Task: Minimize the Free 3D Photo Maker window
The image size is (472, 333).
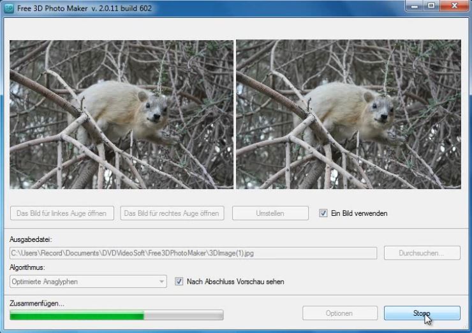Action: point(415,6)
